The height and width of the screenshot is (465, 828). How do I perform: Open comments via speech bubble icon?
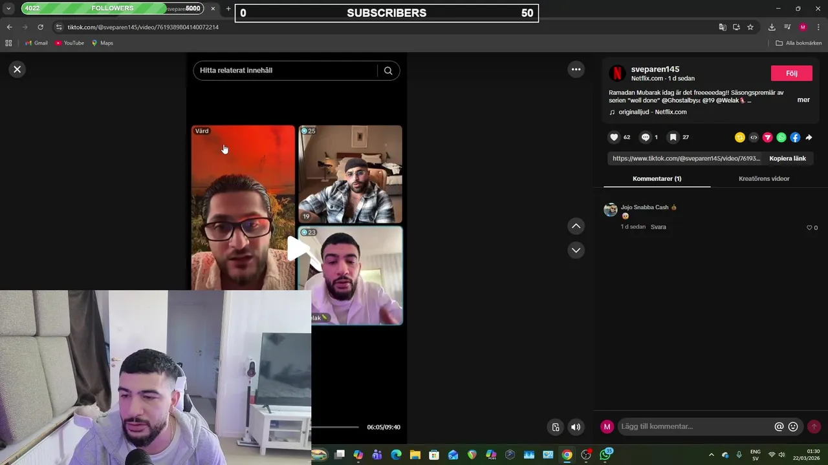click(645, 137)
